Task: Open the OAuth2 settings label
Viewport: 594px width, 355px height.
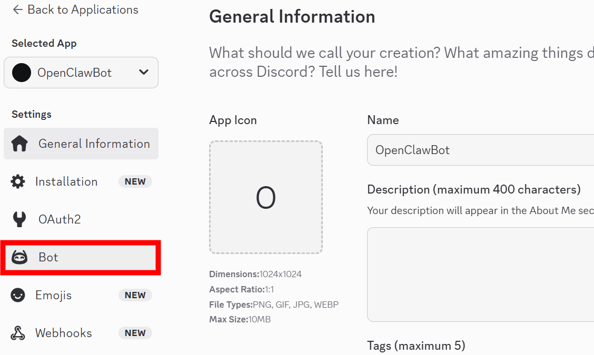Action: 60,219
